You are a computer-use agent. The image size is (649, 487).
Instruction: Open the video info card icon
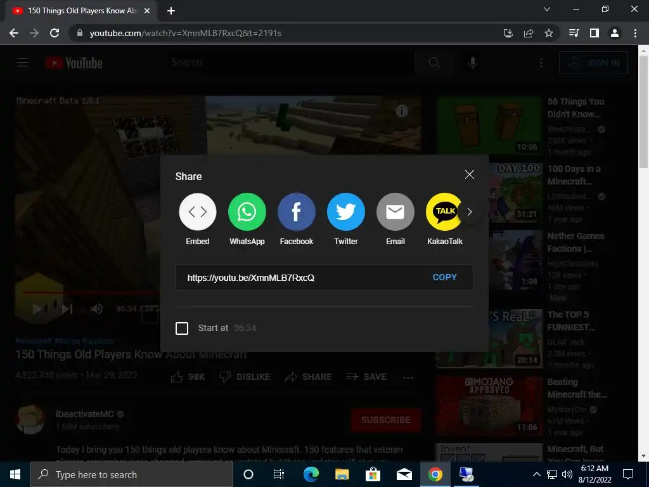(x=401, y=111)
